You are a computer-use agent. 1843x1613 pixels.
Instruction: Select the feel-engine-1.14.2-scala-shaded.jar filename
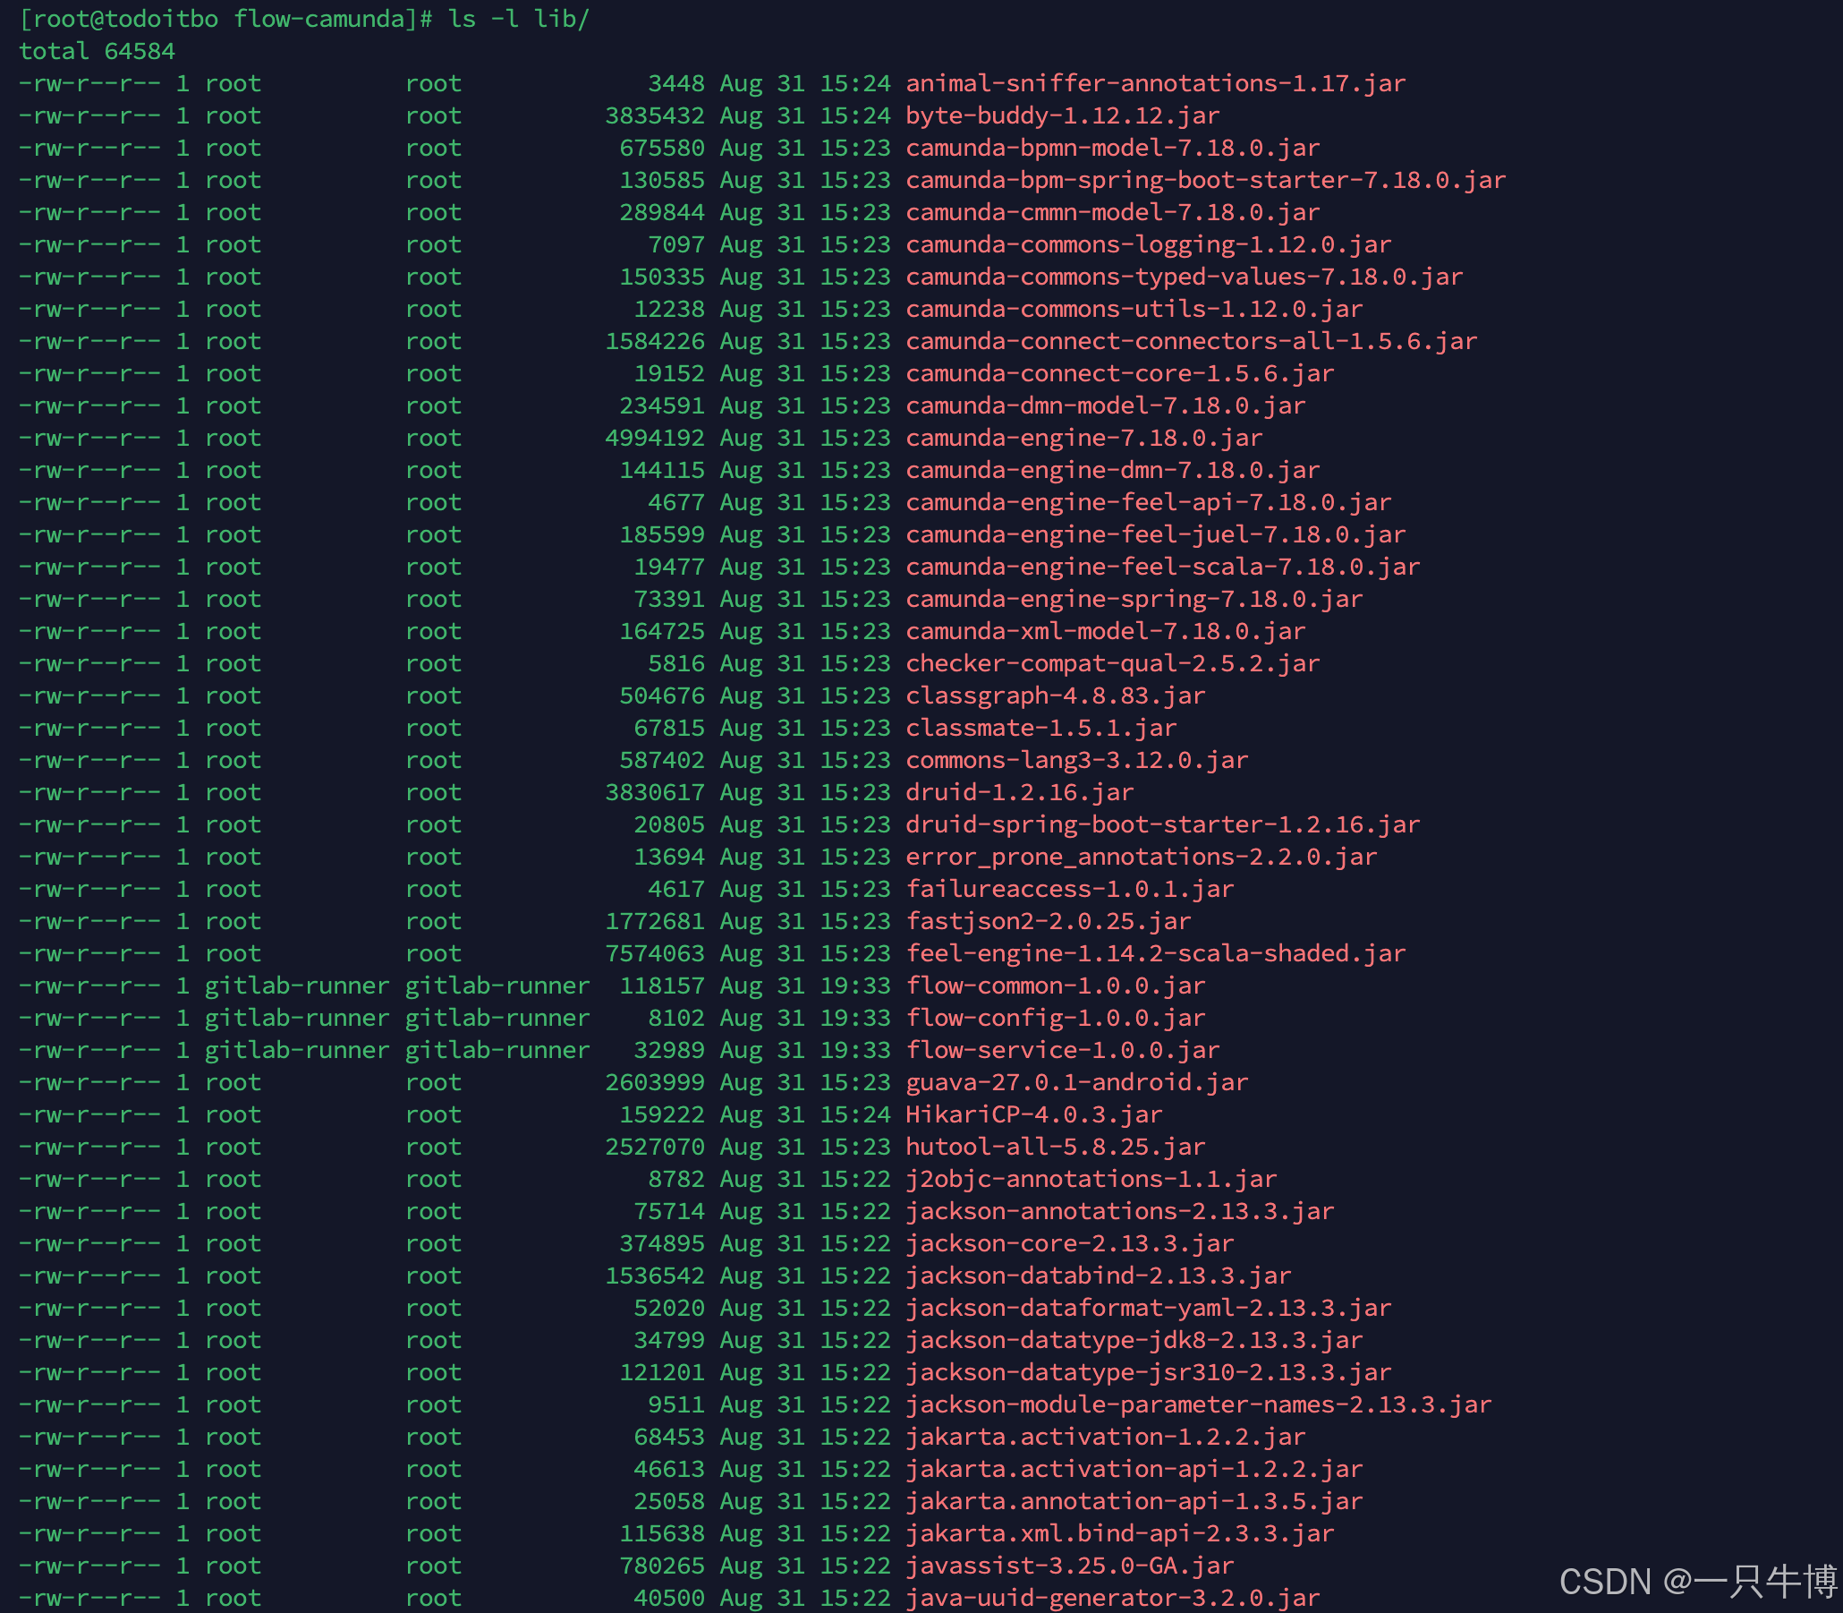click(1155, 953)
